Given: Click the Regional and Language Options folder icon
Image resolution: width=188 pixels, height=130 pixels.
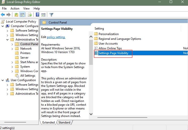Looking at the screenshot, I should point(96,39).
